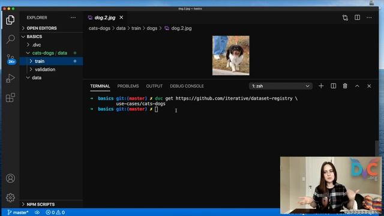Image resolution: width=384 pixels, height=216 pixels.
Task: Close the terminal panel
Action: click(x=369, y=86)
